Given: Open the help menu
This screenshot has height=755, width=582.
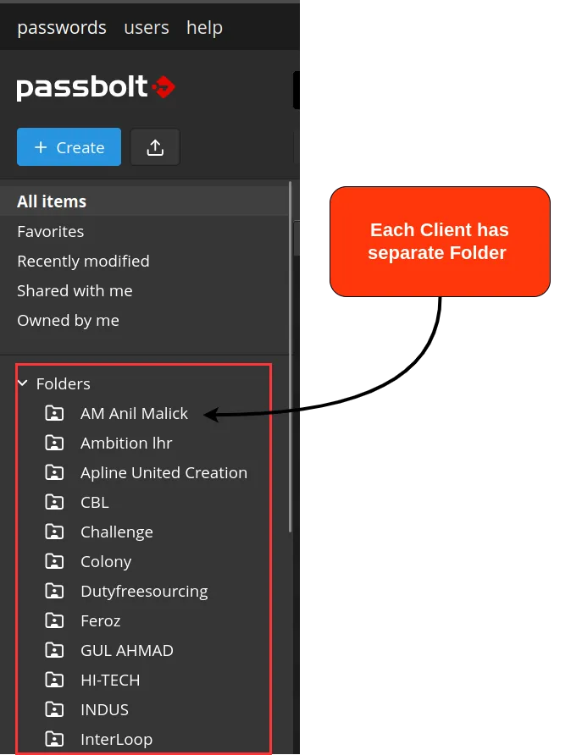Looking at the screenshot, I should [x=204, y=27].
